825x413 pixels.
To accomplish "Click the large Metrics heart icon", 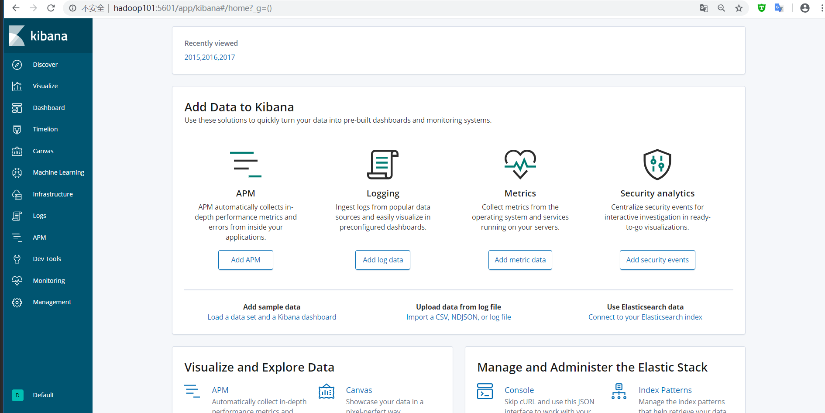I will (520, 164).
